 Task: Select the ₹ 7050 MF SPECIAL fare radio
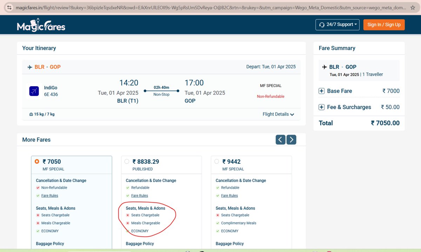(x=37, y=162)
